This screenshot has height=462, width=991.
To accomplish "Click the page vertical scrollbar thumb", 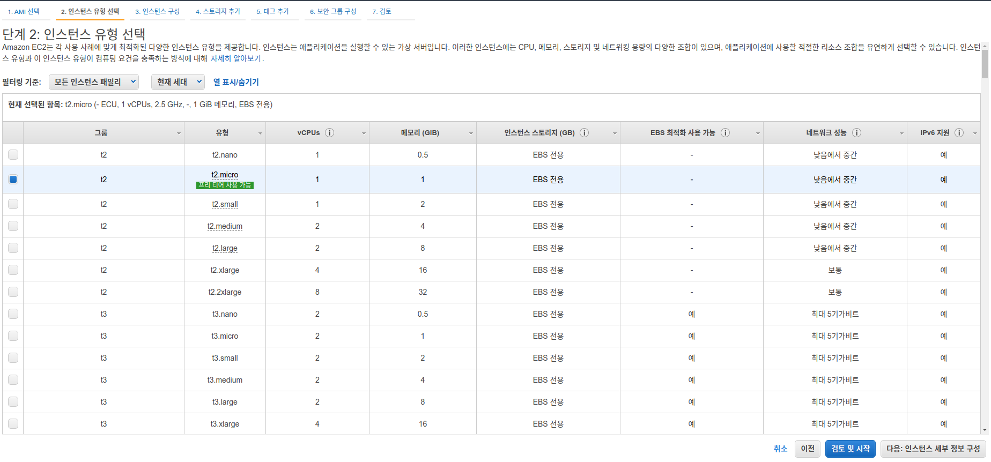I will point(985,64).
